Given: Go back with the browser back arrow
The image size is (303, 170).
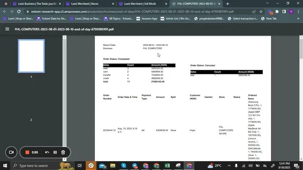Looking at the screenshot, I should click(4, 11).
